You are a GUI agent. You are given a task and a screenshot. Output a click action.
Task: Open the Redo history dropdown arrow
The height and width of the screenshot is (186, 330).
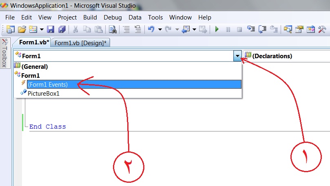pos(177,29)
